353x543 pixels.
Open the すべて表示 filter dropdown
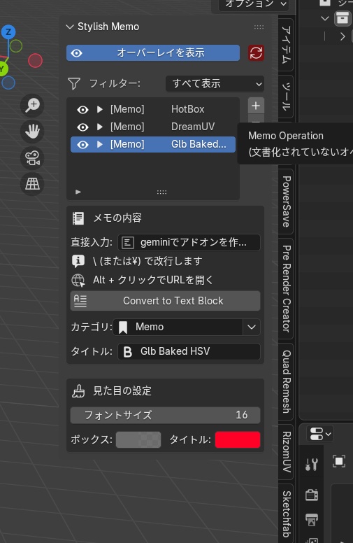[x=215, y=84]
